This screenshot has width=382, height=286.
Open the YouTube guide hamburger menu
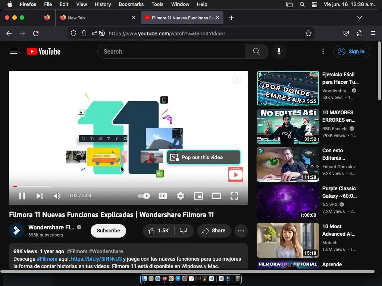13,51
